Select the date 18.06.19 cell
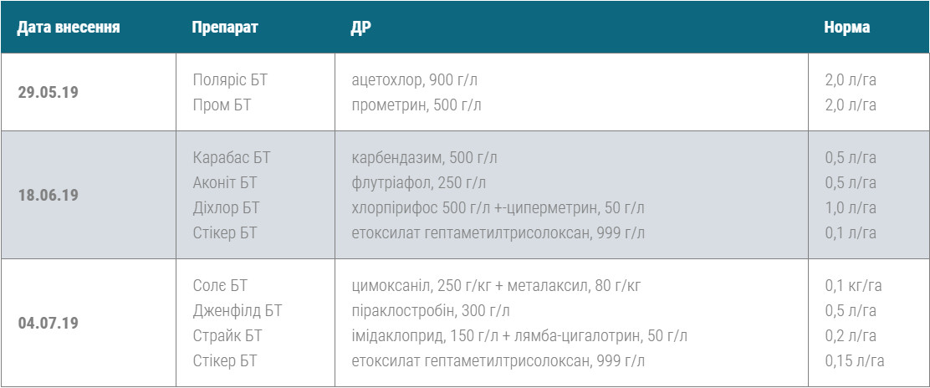 [x=49, y=195]
